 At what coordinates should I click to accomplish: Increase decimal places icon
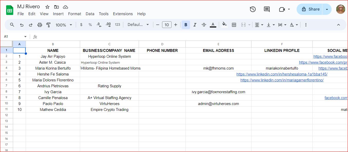click(x=108, y=25)
